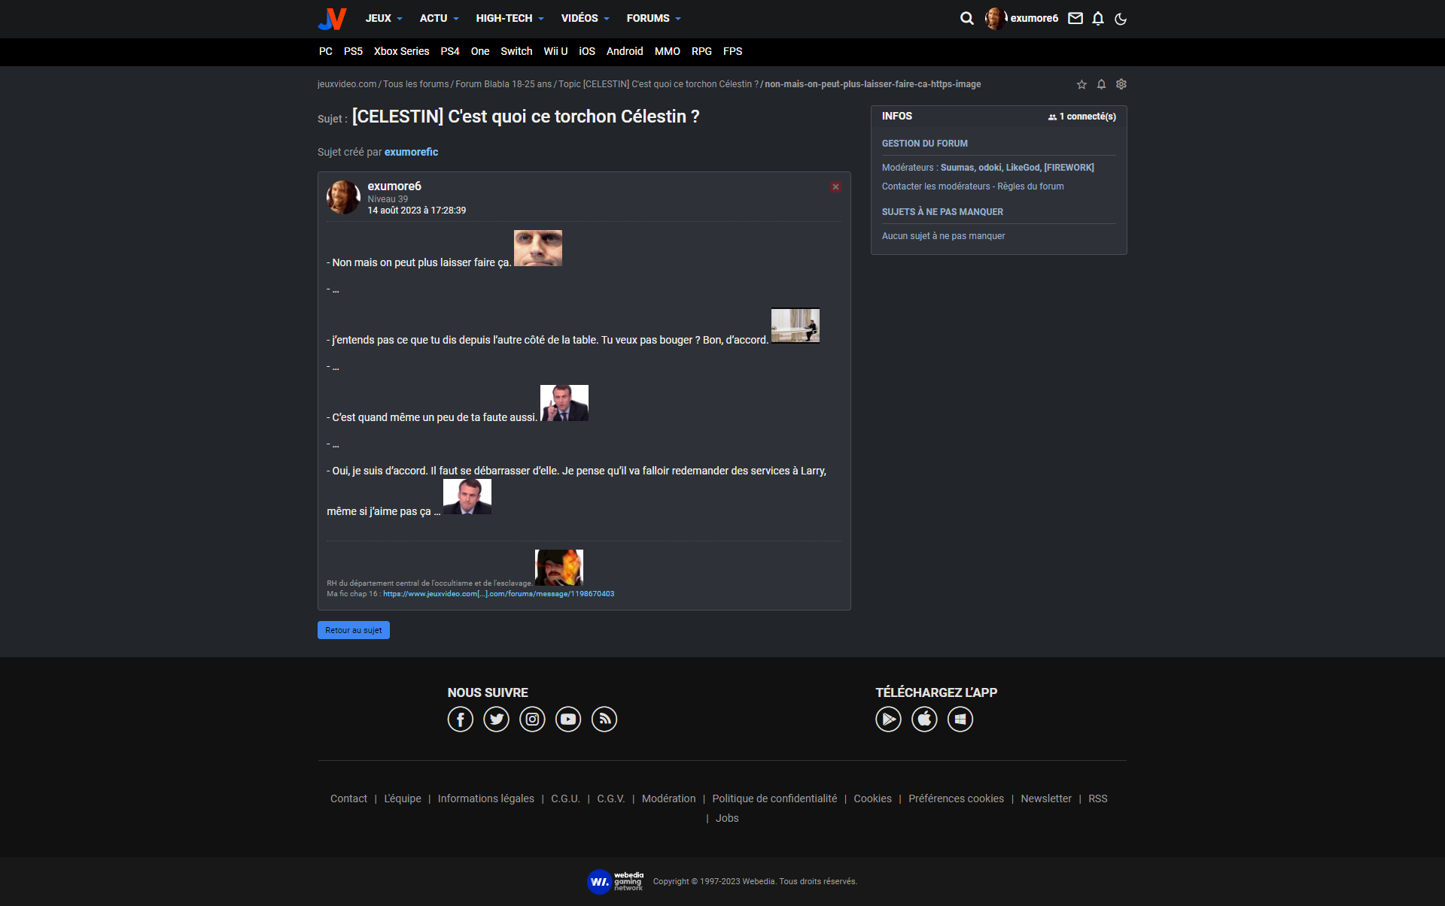Download app from Google Play icon
The height and width of the screenshot is (906, 1445).
coord(888,720)
